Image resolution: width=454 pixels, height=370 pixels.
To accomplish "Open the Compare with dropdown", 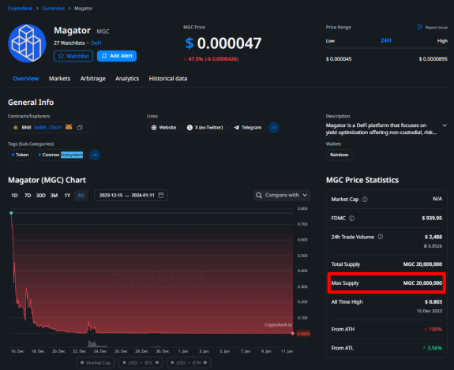I will pyautogui.click(x=282, y=196).
